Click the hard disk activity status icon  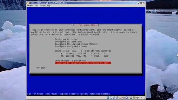(x=108, y=97)
